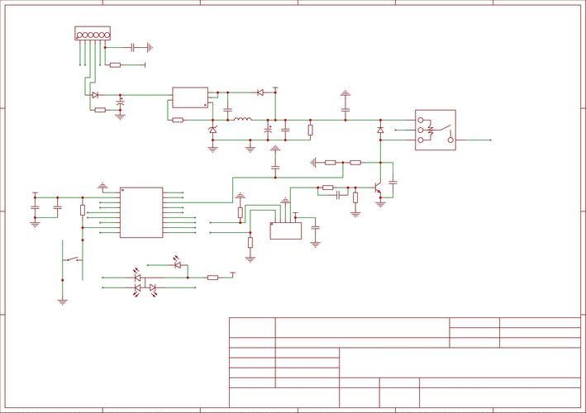Select the small four-pin IC near the center

pyautogui.click(x=286, y=230)
